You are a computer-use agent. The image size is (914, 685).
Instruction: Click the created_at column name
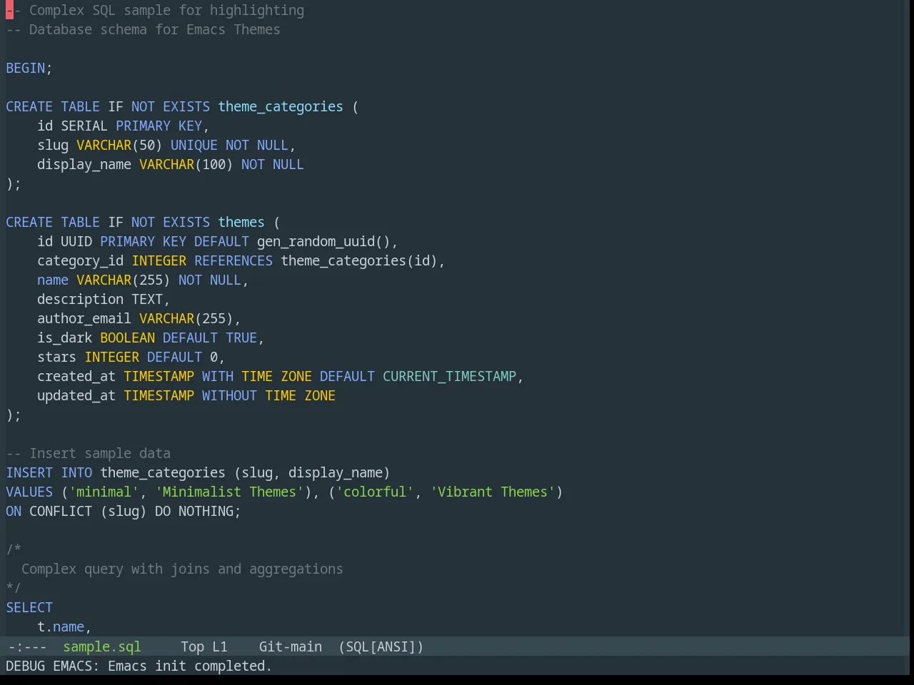click(x=76, y=376)
